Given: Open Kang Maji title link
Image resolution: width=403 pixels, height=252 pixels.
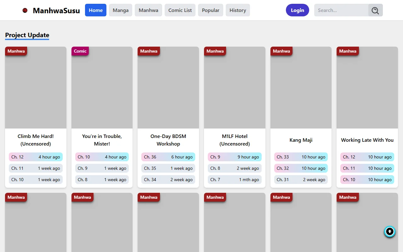Looking at the screenshot, I should tap(301, 140).
